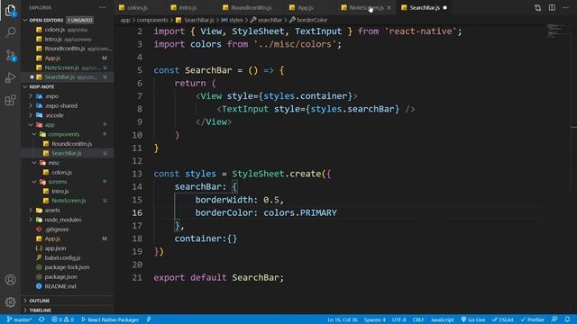Viewport: 577px width, 324px height.
Task: Collapse the misc folder
Action: pos(53,163)
